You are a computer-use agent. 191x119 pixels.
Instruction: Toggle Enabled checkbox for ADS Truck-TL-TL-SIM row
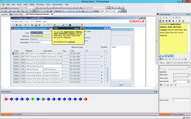(x=102, y=53)
